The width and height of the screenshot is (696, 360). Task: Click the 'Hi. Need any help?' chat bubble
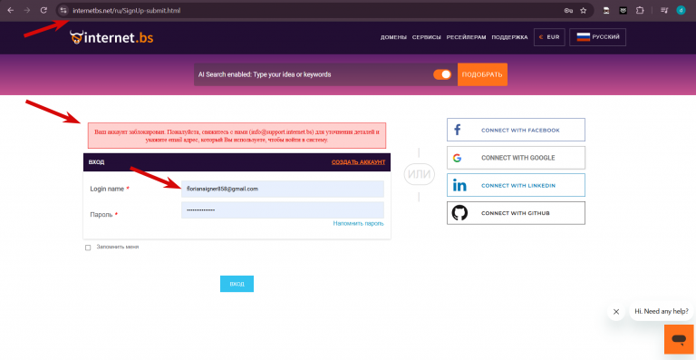(x=661, y=311)
